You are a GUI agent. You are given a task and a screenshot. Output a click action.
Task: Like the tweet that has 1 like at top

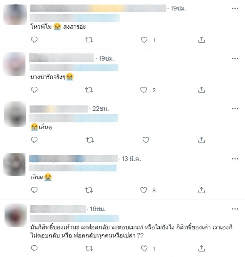tap(144, 40)
